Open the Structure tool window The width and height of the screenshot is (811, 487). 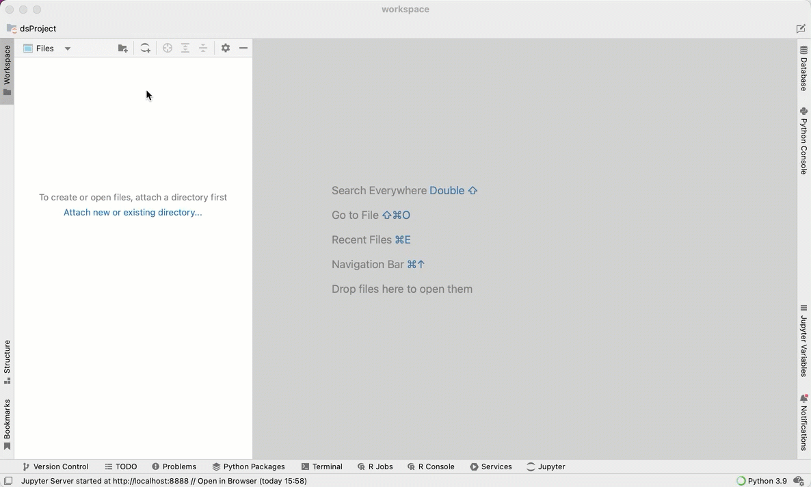(x=7, y=362)
